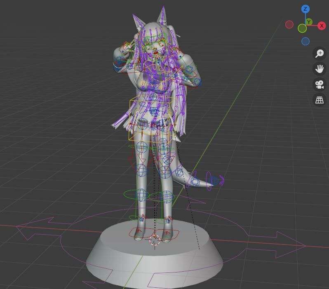Click the negative X axis red circle
This screenshot has height=289, width=329.
(289, 25)
